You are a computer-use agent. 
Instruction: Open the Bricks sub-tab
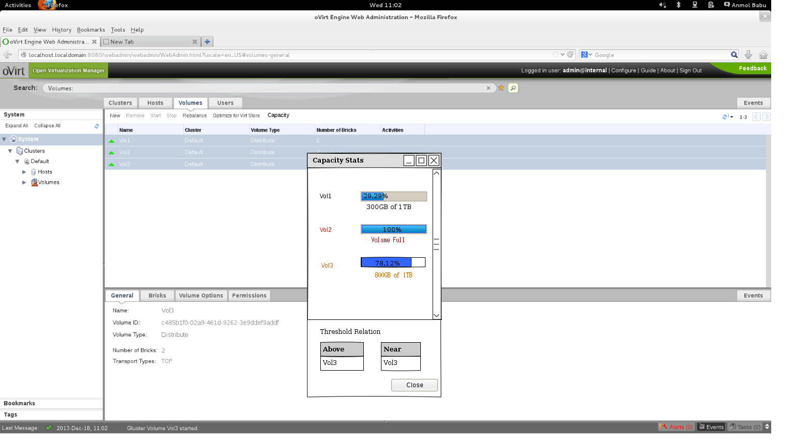pyautogui.click(x=157, y=296)
